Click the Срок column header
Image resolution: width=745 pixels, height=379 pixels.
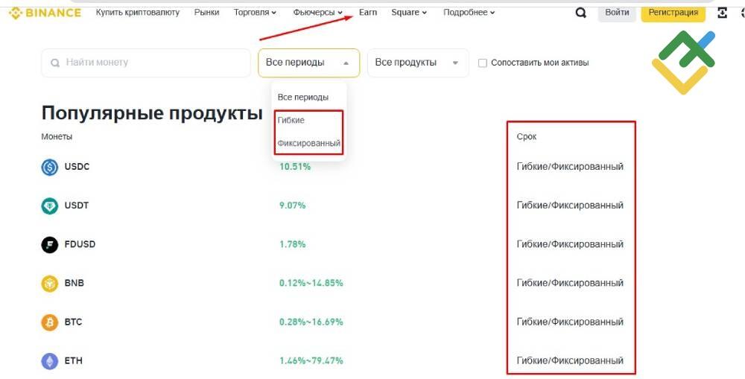coord(527,137)
